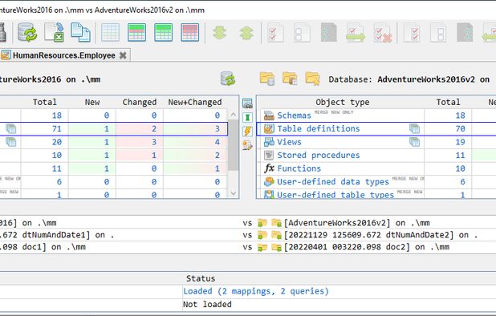Open the Functions object type link
Screen dimensions: 496x316
coord(299,168)
